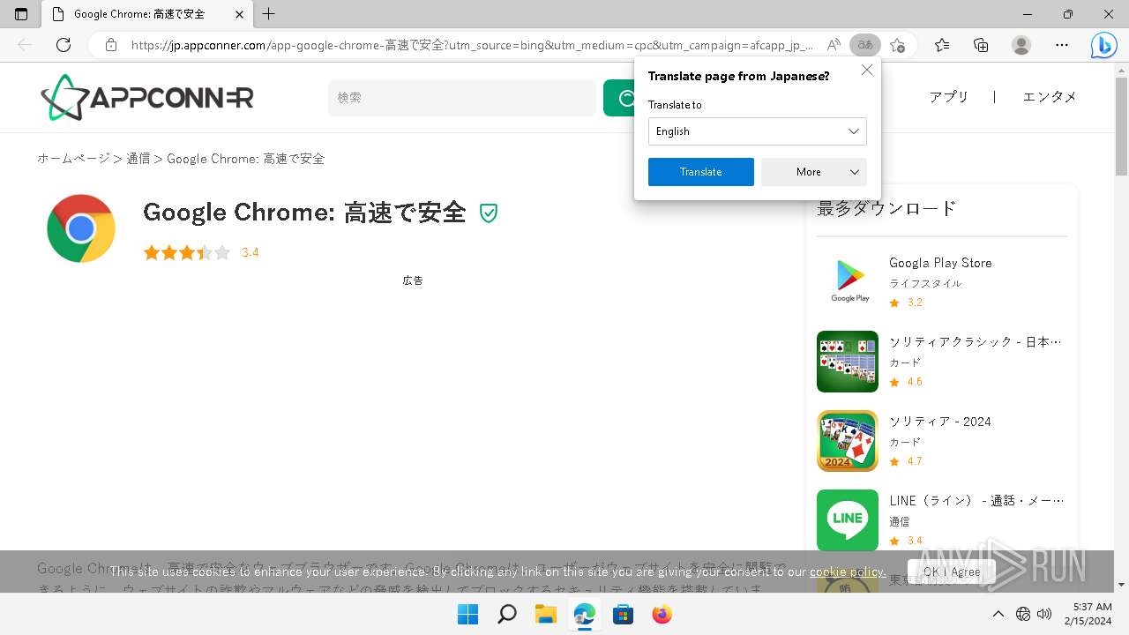The image size is (1129, 635).
Task: Open the Solitaire Classic app icon
Action: click(x=848, y=362)
